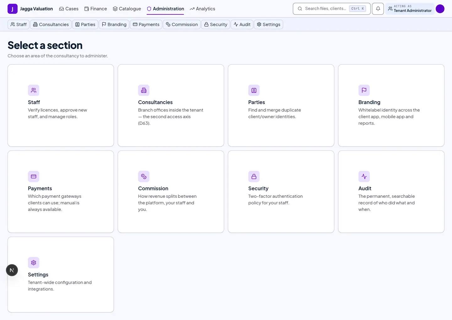Viewport: 452px width, 320px height.
Task: Open the Analytics top navigation item
Action: tap(202, 9)
